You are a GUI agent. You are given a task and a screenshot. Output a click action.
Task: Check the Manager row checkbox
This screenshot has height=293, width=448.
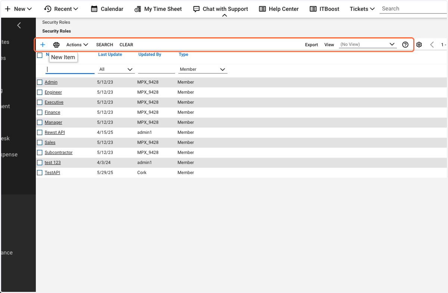[40, 122]
